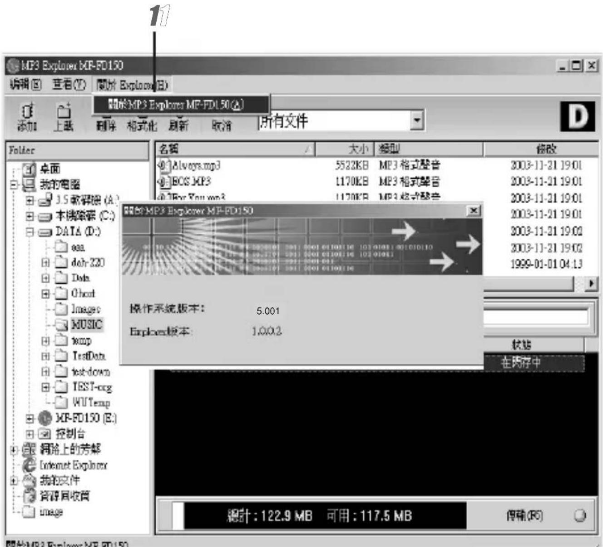Choose 關於MP3 Explorer MF-FD150(A) menu entry
603x547 pixels.
(x=182, y=105)
